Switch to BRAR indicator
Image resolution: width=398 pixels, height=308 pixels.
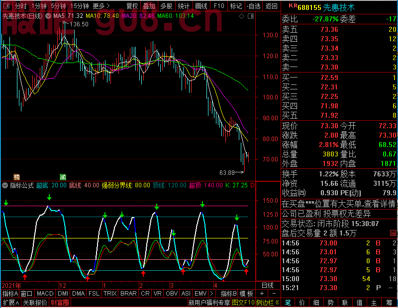pos(128,294)
